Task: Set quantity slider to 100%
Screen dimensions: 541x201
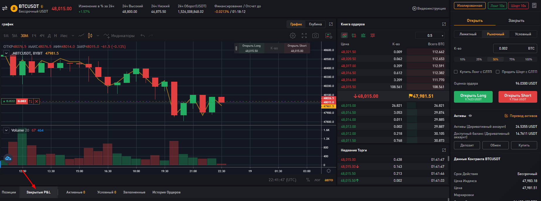Action: point(529,59)
